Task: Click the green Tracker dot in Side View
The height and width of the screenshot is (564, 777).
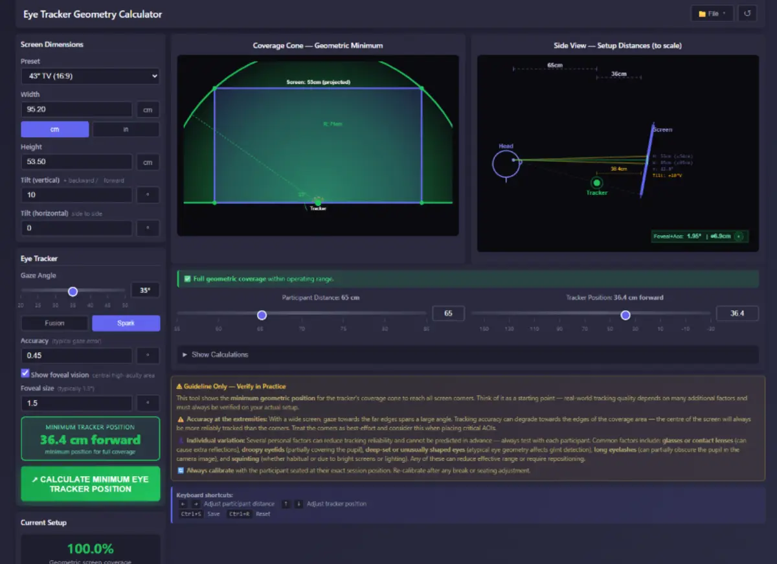Action: [x=596, y=183]
